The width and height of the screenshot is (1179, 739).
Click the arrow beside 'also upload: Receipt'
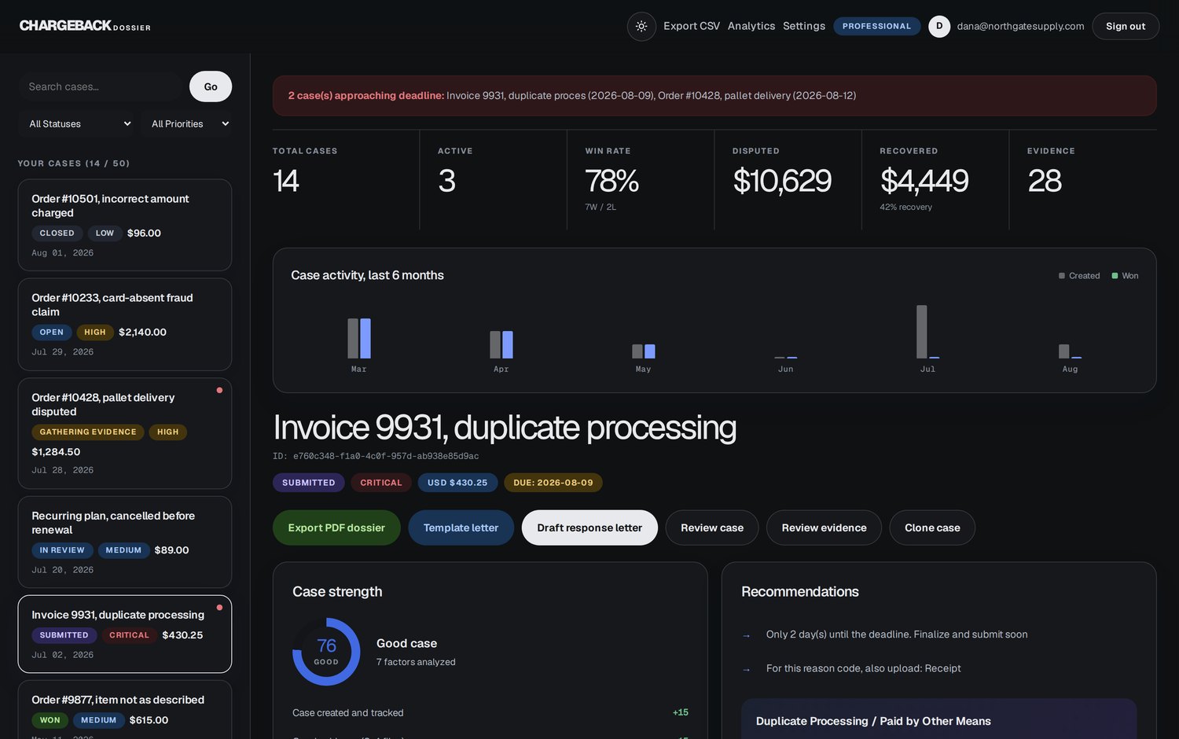tap(747, 669)
